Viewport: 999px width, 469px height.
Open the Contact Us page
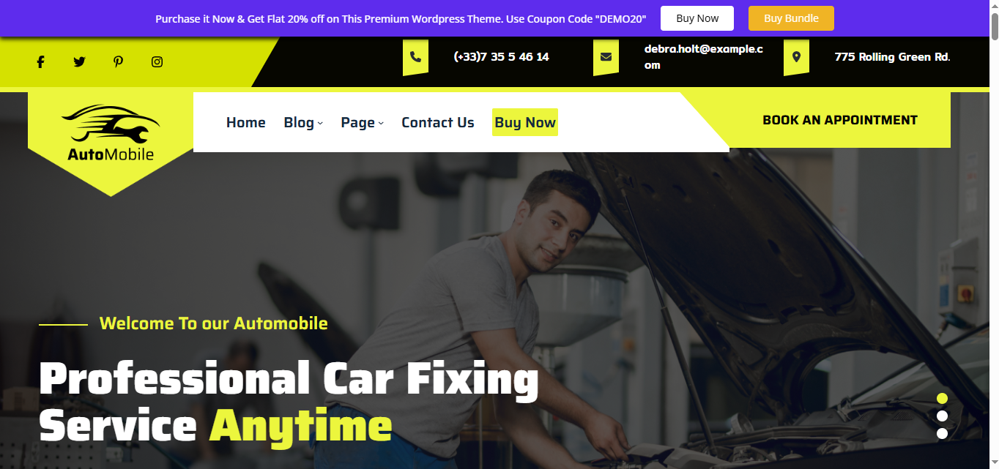pyautogui.click(x=438, y=122)
